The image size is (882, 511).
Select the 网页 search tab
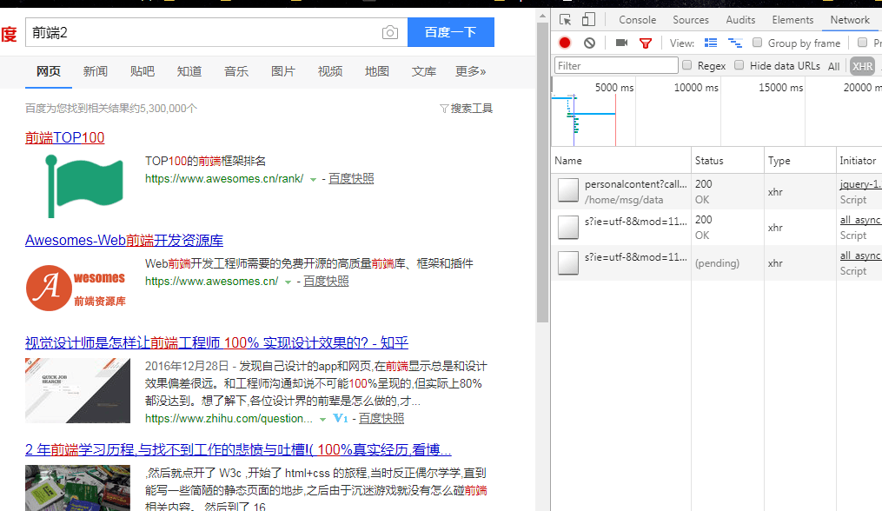(49, 71)
